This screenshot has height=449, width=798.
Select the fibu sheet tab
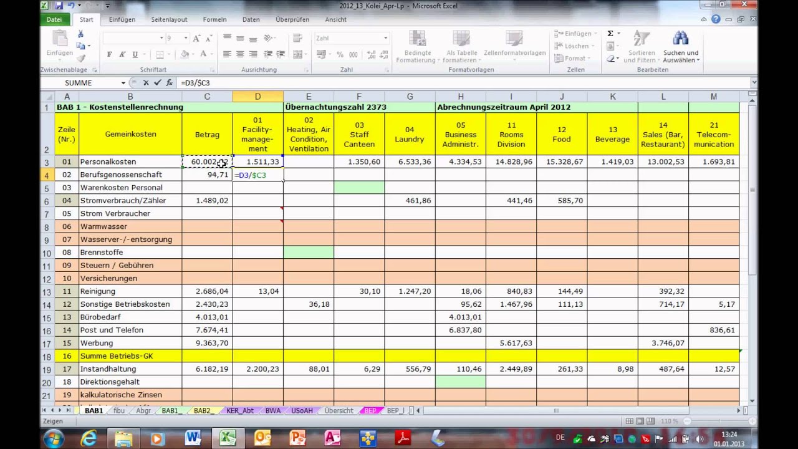pos(118,411)
